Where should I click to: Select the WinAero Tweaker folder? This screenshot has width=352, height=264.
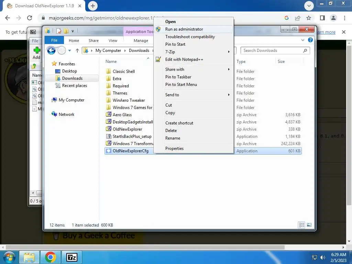[129, 100]
